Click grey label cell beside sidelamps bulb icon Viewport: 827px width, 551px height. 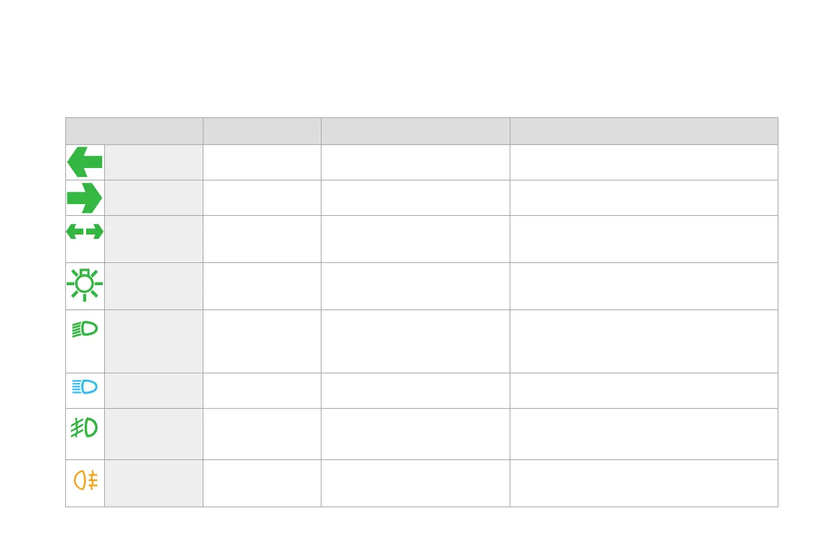(x=153, y=286)
